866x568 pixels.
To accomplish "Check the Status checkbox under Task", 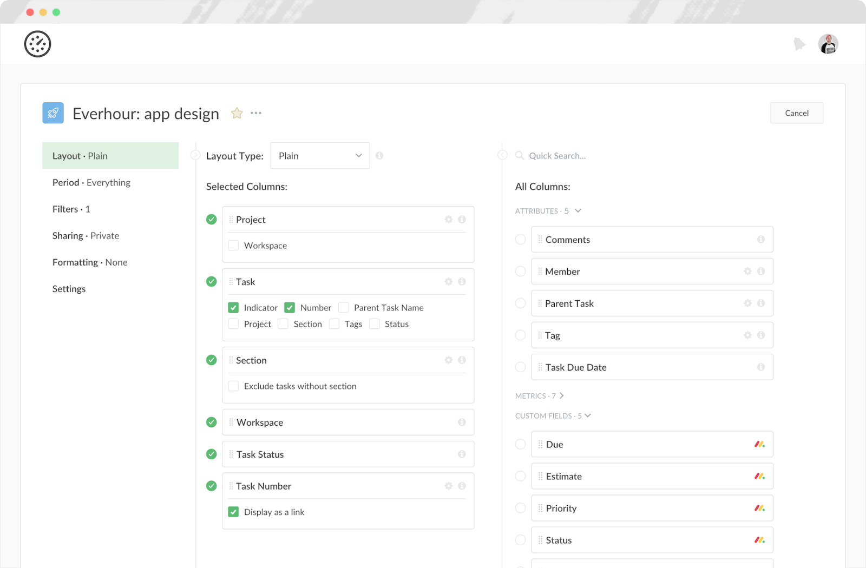I will point(374,323).
